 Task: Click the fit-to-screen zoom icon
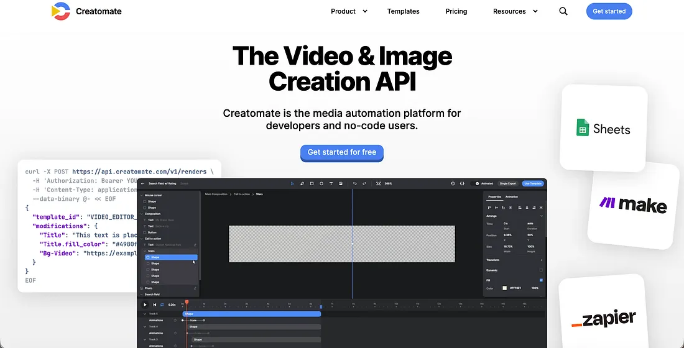[x=378, y=183]
